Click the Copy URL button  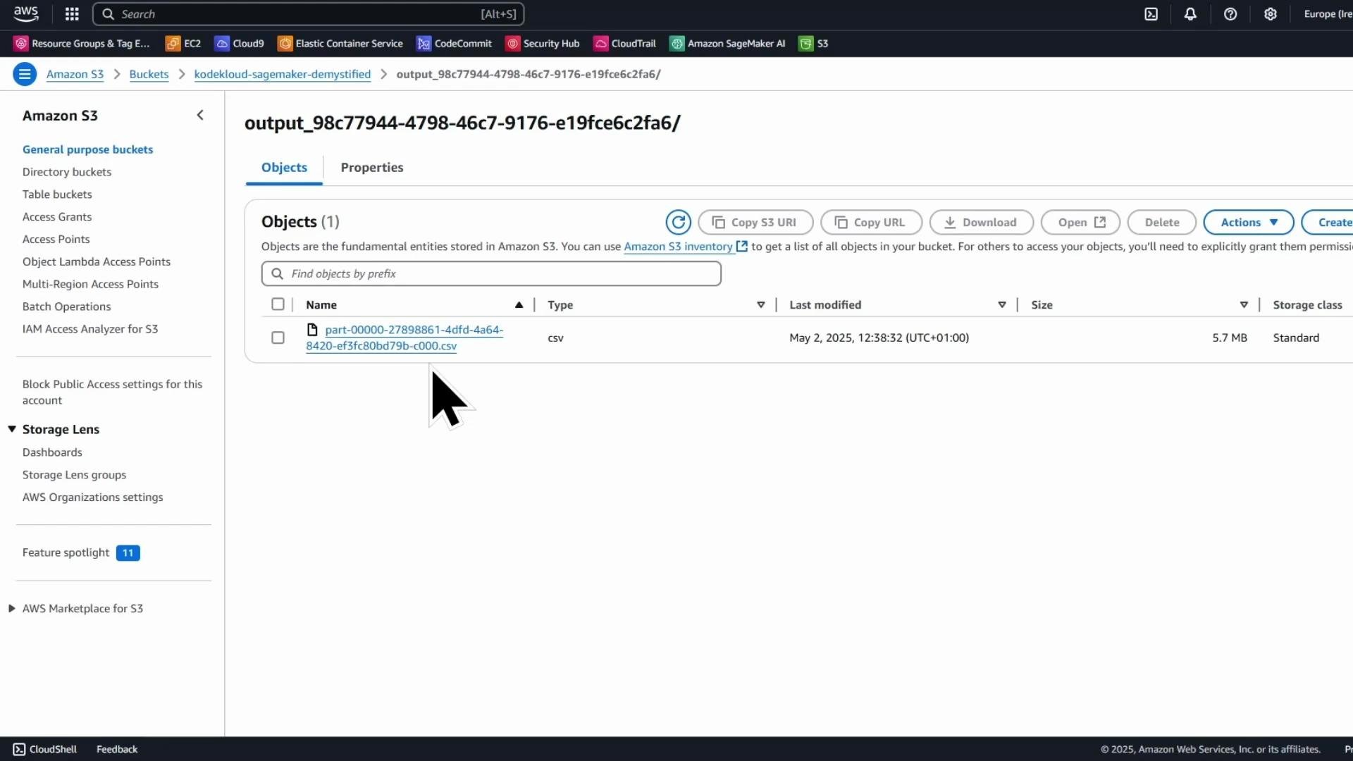coord(871,222)
